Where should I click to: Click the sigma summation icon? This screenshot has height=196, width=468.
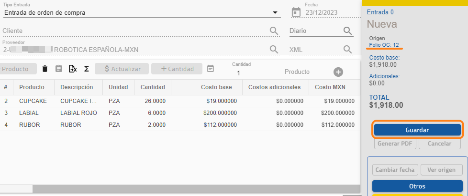point(87,69)
